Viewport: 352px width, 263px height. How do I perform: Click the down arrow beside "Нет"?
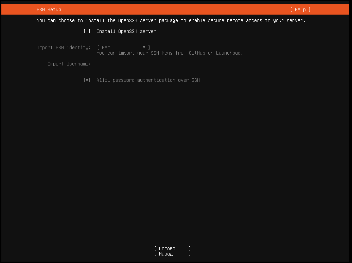(x=144, y=48)
